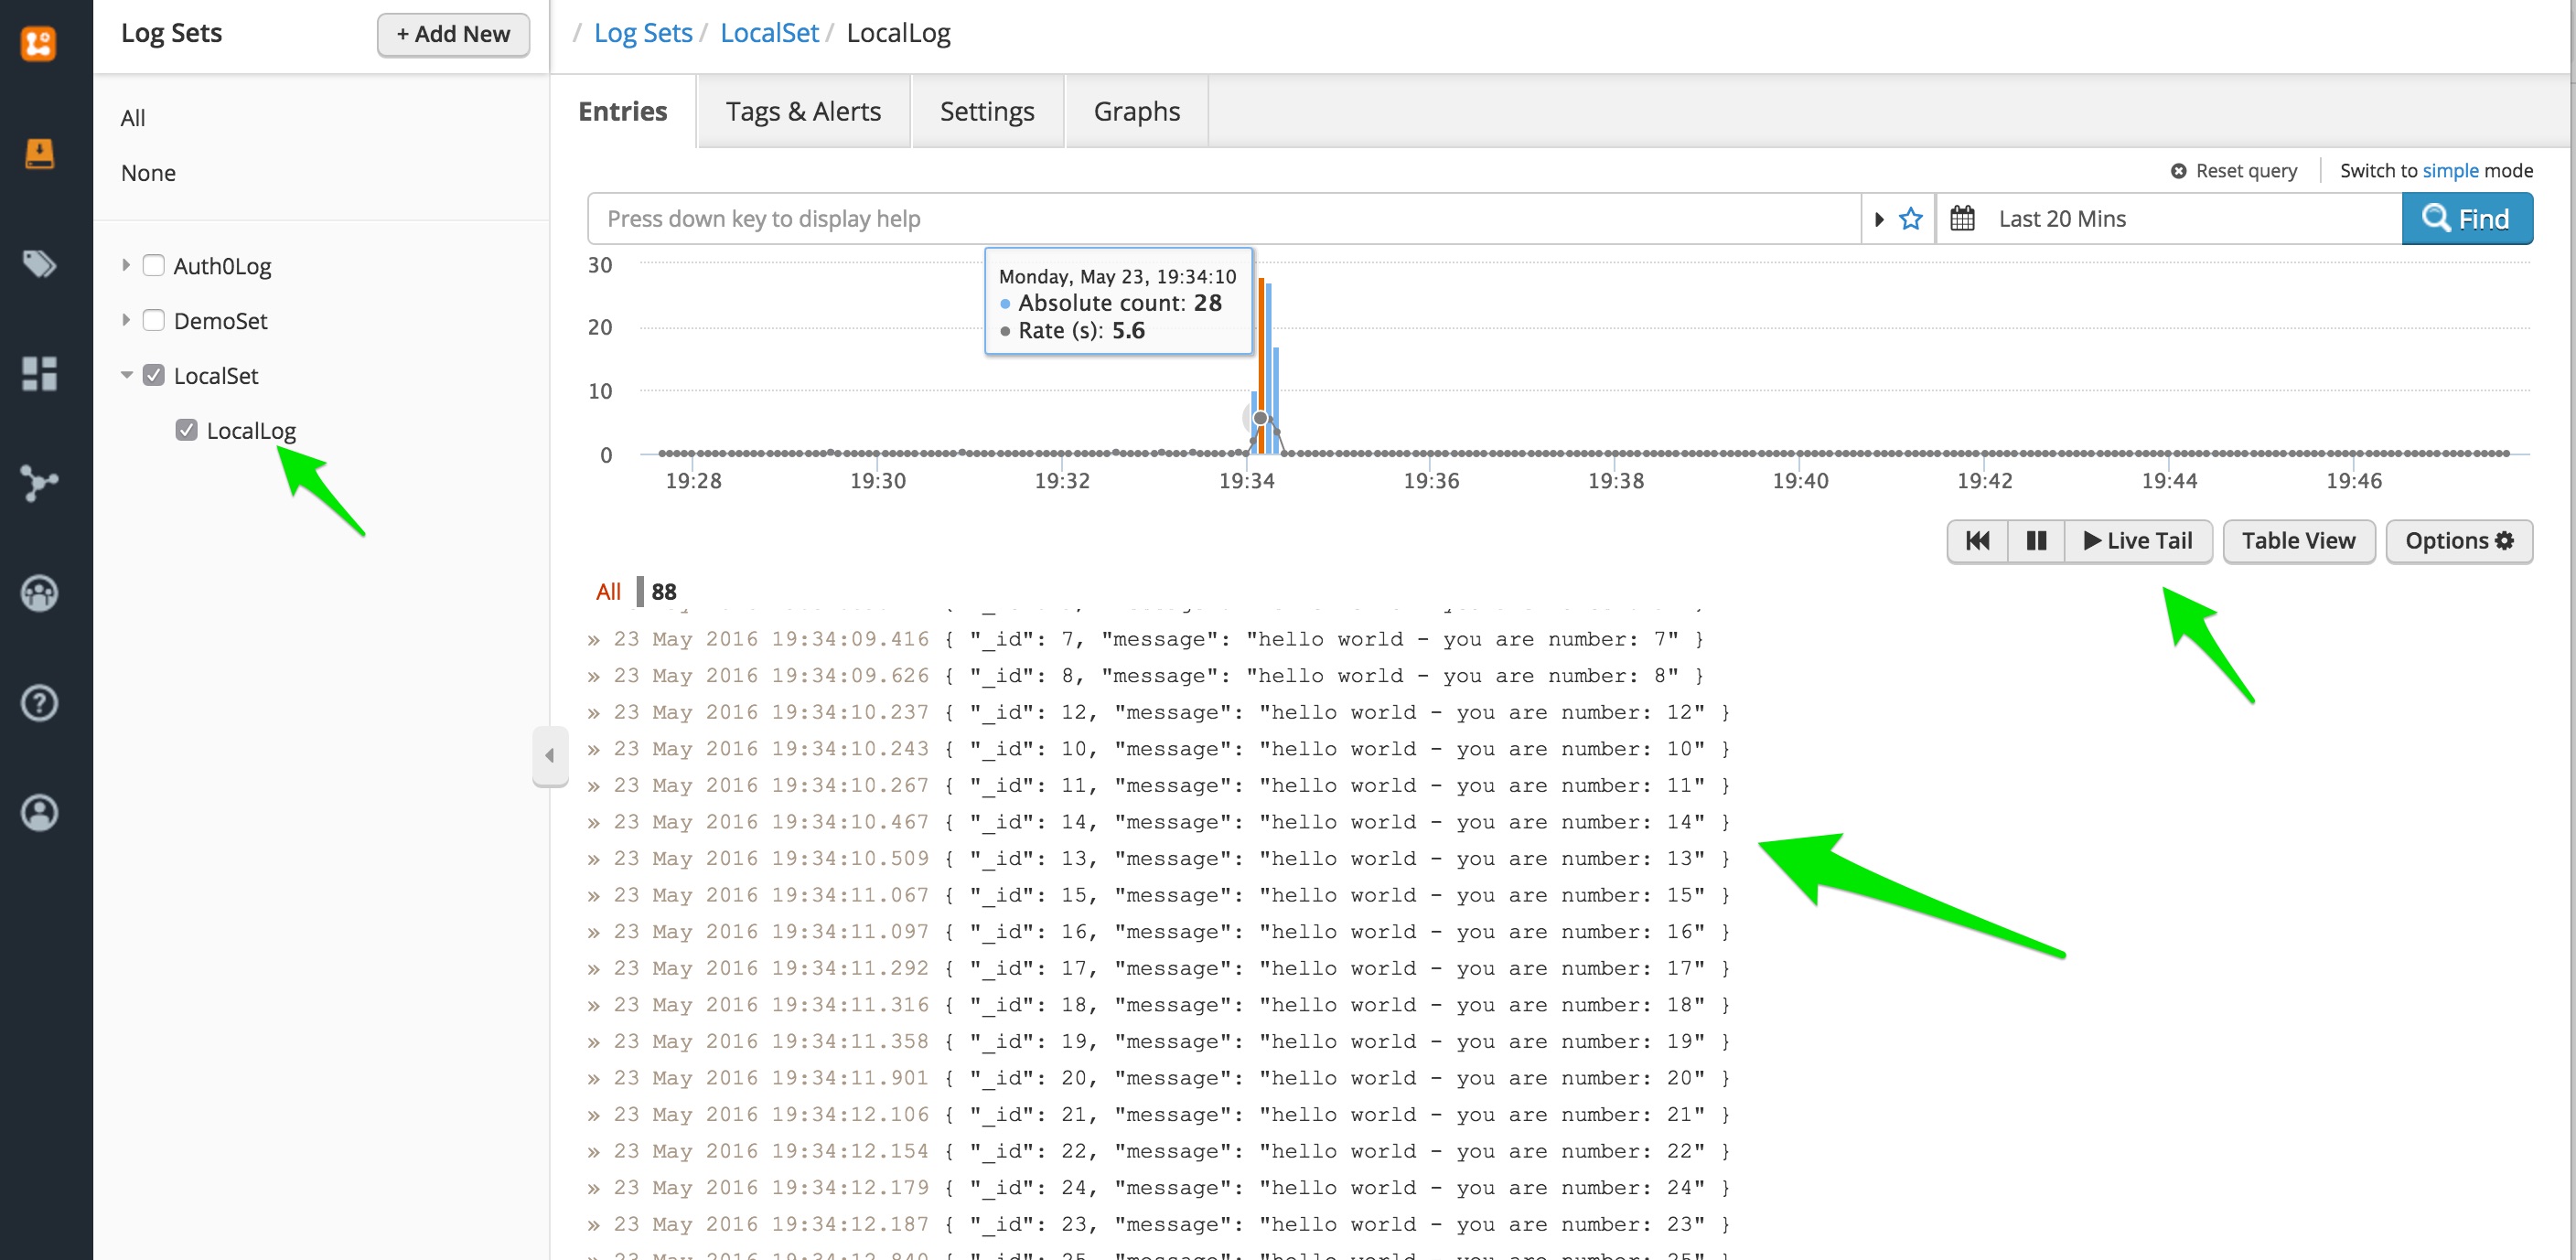This screenshot has height=1260, width=2576.
Task: Check the DemoSet checkbox
Action: (x=153, y=321)
